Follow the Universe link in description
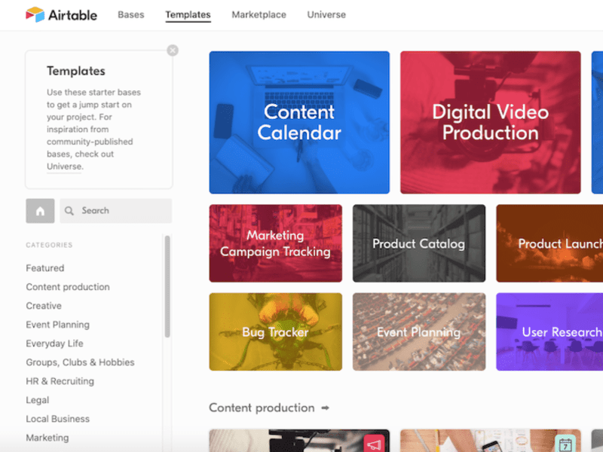Image resolution: width=603 pixels, height=452 pixels. tap(64, 166)
